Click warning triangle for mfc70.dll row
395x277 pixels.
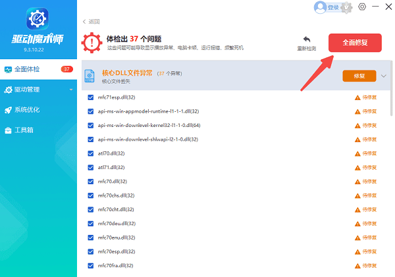point(357,182)
